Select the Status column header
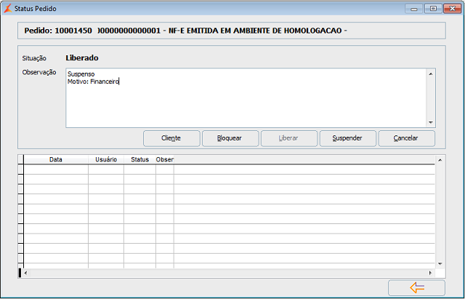 point(139,159)
